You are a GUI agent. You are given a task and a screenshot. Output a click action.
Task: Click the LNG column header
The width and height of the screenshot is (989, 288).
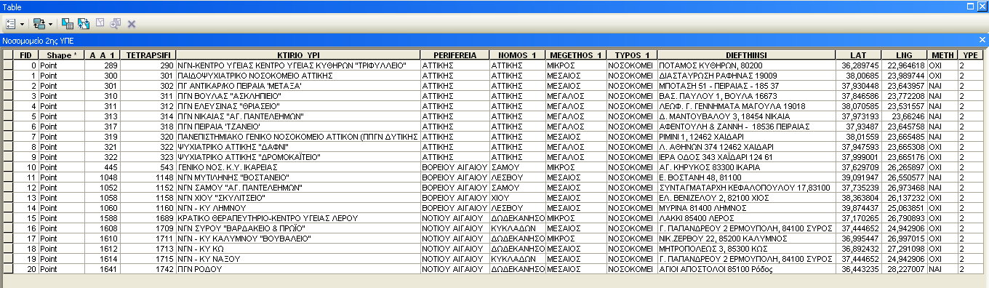point(904,55)
